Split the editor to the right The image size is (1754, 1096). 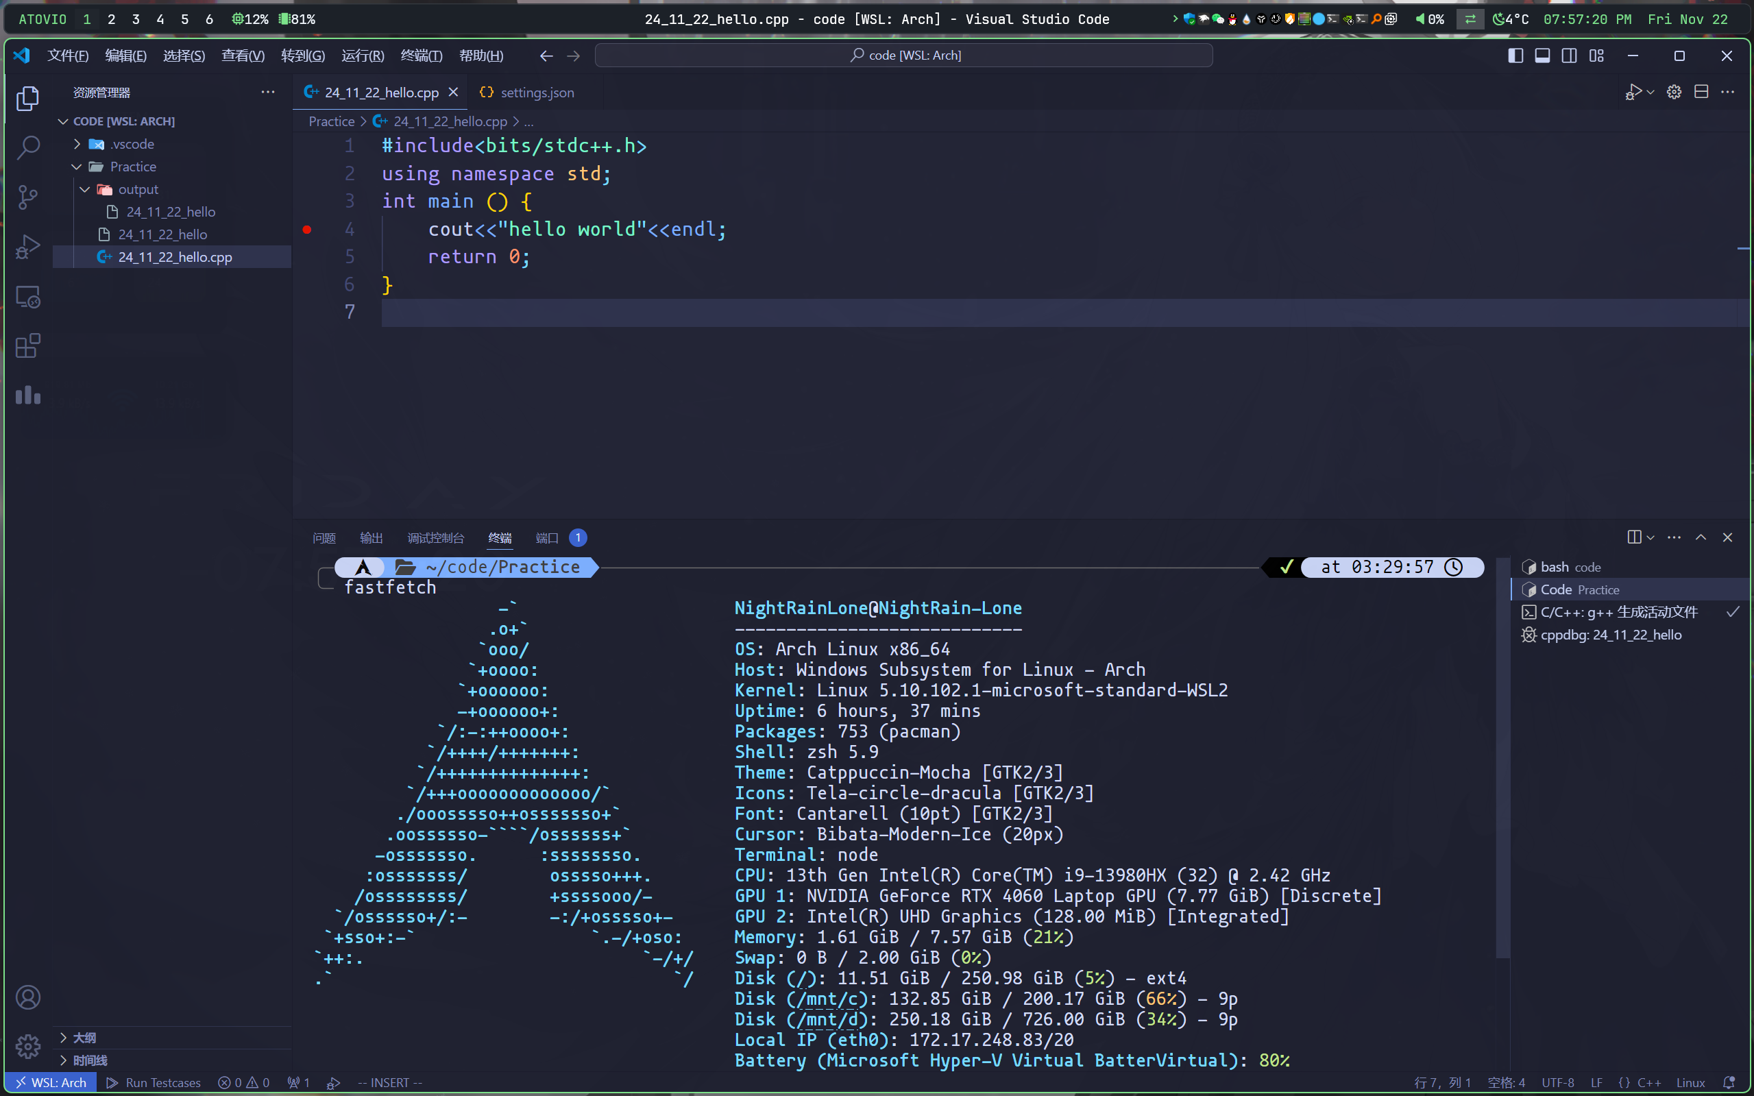(x=1701, y=92)
